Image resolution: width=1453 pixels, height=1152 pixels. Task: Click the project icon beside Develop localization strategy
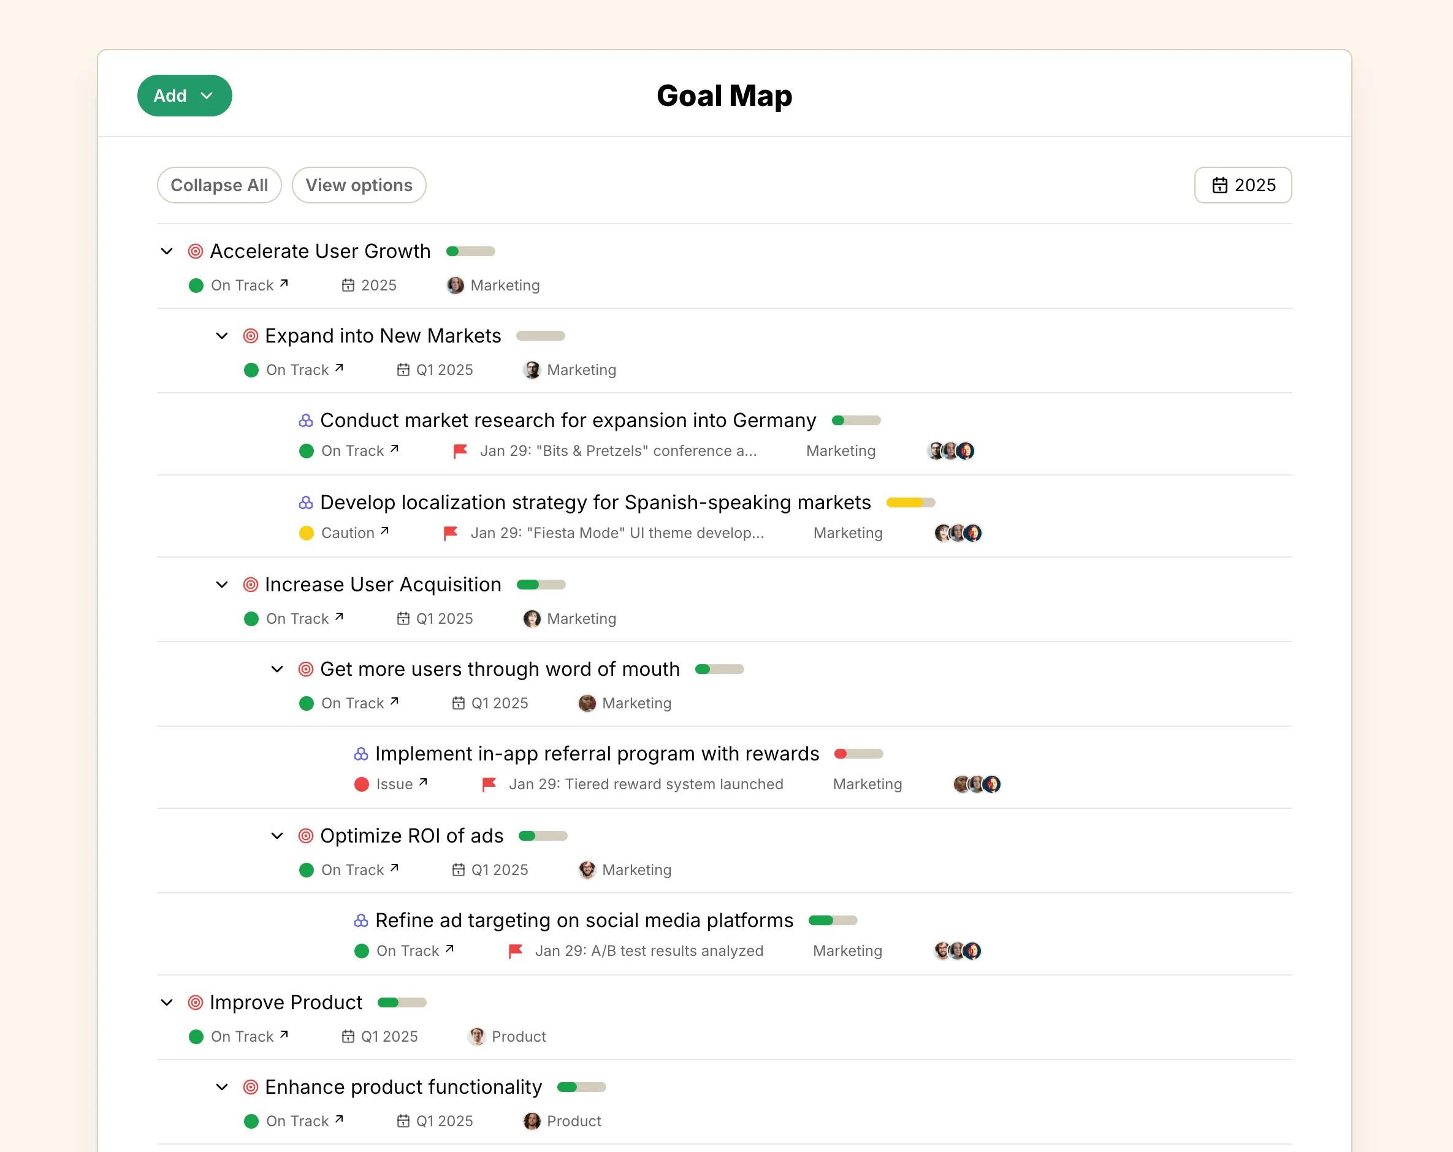tap(305, 502)
